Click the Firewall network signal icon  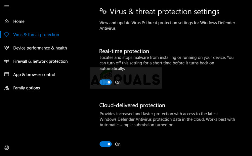(7, 61)
